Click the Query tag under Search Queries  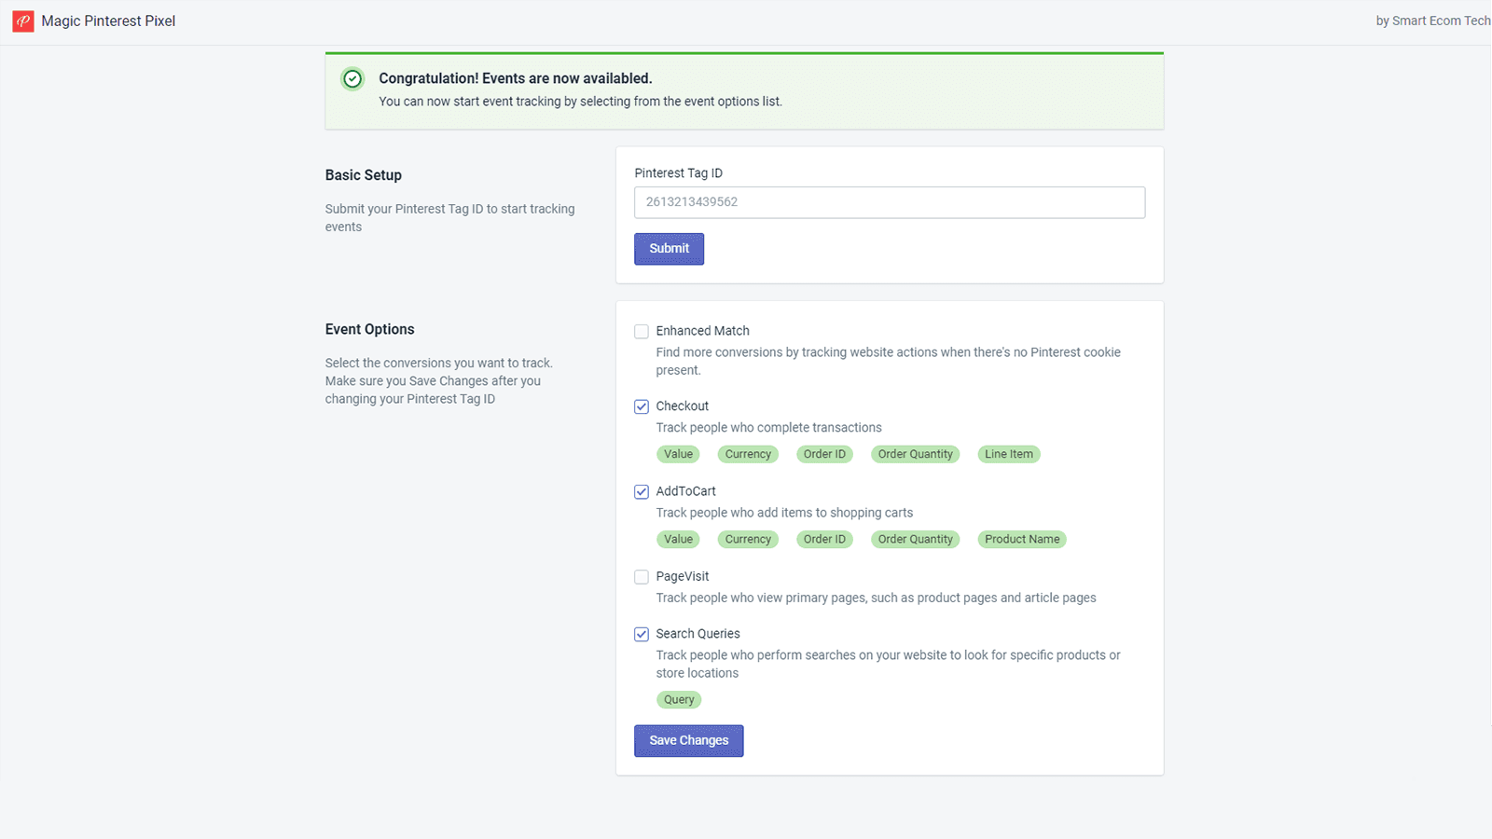[679, 700]
